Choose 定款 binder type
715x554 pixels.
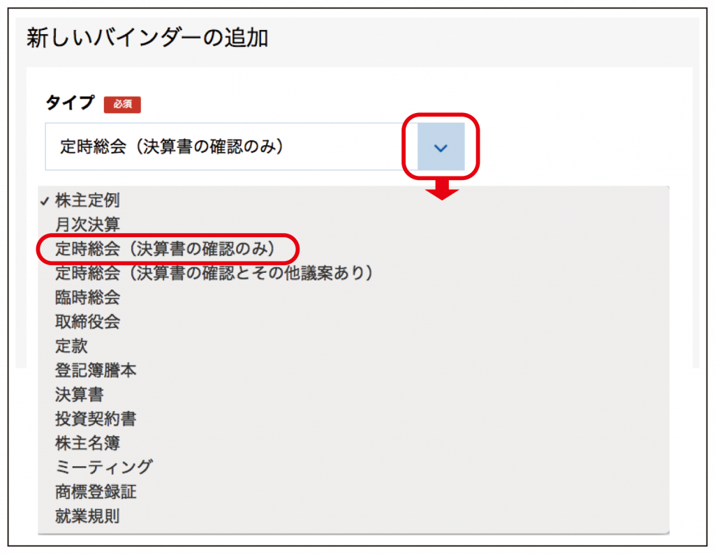point(71,346)
